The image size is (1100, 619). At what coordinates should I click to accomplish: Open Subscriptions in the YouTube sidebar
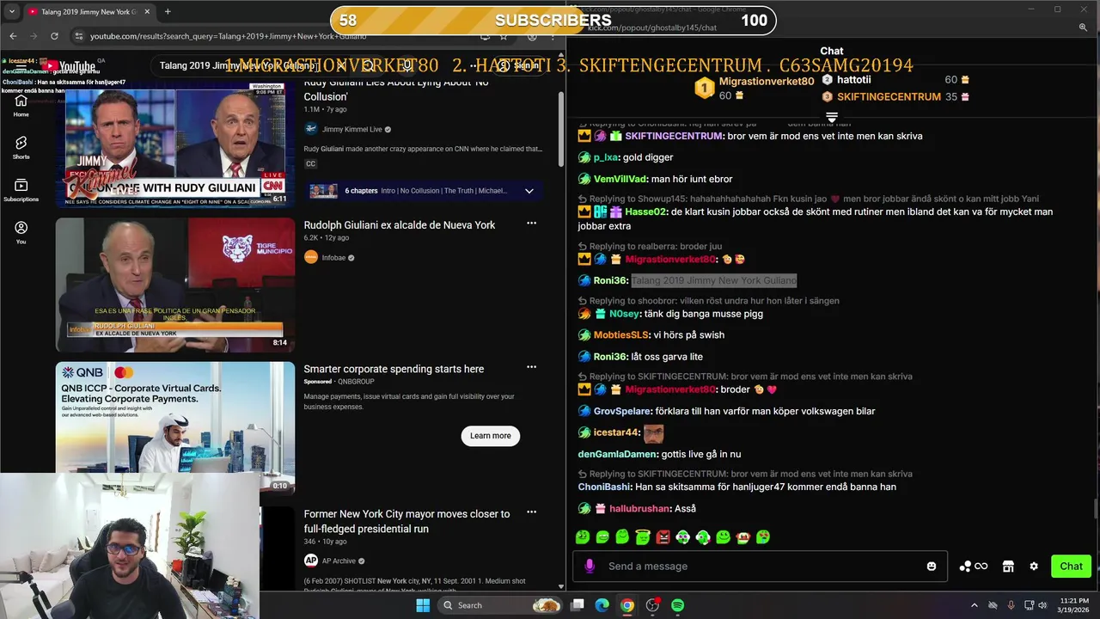(21, 190)
